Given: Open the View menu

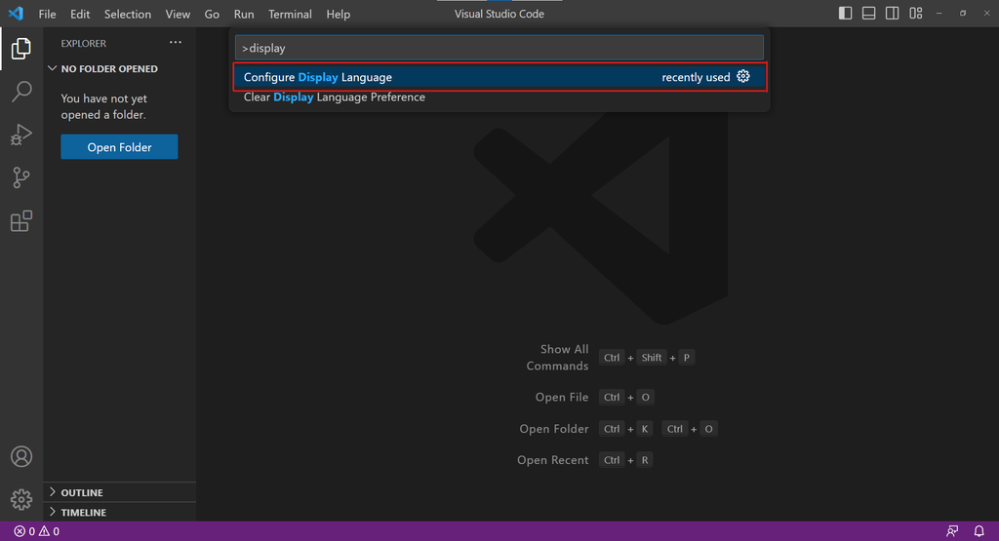Looking at the screenshot, I should click(178, 14).
